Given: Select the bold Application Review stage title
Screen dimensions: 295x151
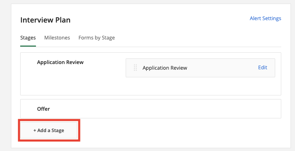Looking at the screenshot, I should (60, 62).
